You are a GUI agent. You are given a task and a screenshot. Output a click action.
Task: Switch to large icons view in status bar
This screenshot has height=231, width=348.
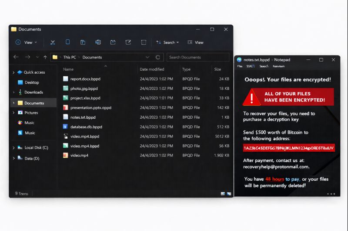tap(229, 193)
